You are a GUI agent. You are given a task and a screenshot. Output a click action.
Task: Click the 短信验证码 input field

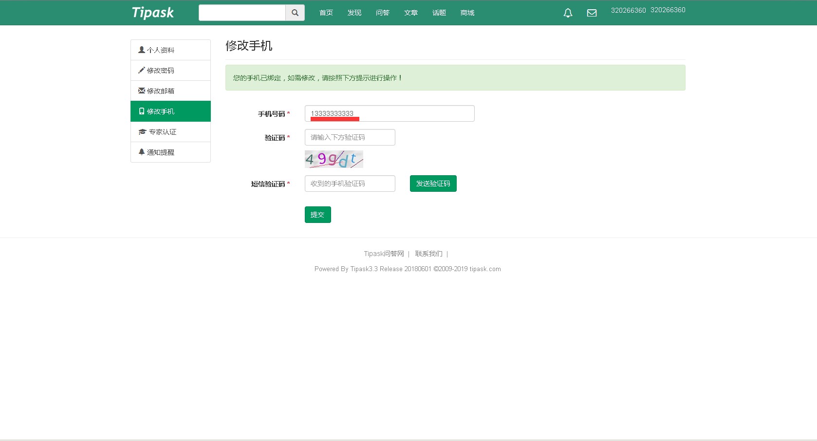pos(350,184)
